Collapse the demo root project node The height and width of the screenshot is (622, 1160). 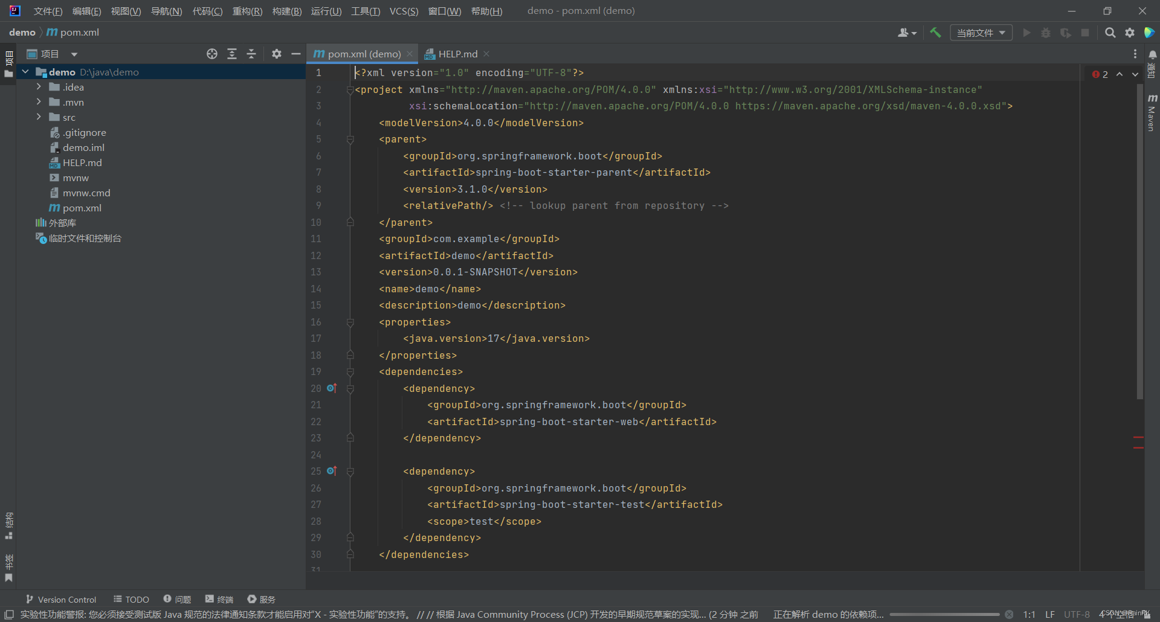(25, 72)
